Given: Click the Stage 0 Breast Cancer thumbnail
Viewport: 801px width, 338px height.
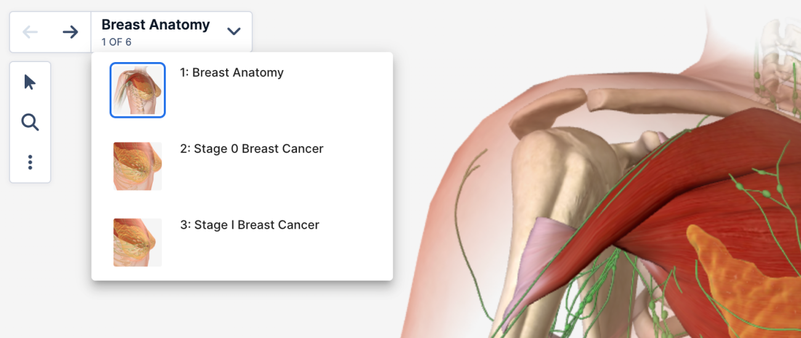Looking at the screenshot, I should [x=137, y=166].
